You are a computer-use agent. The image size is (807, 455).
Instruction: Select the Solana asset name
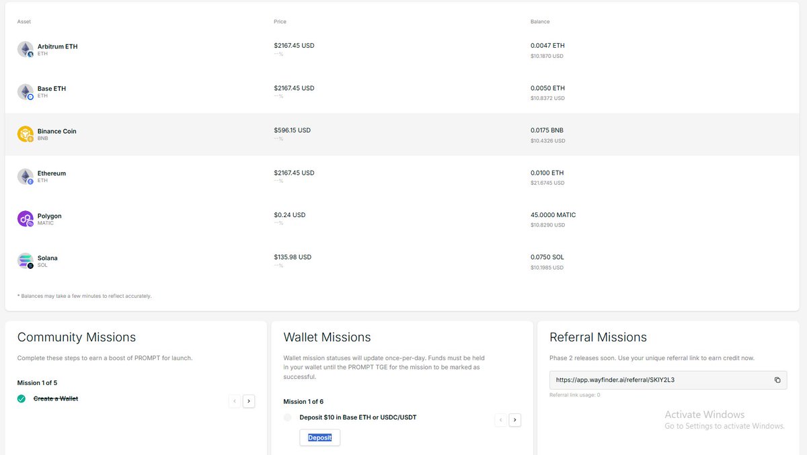coord(48,258)
